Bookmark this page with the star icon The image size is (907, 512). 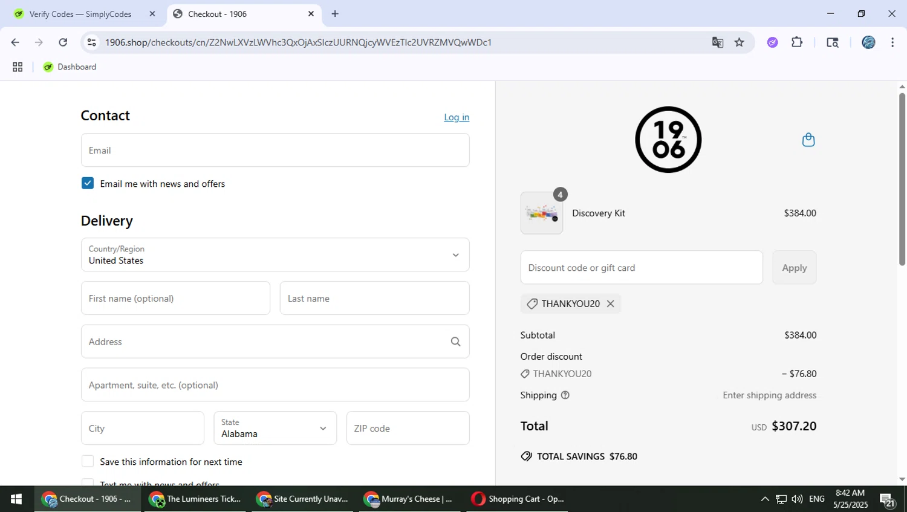coord(739,42)
